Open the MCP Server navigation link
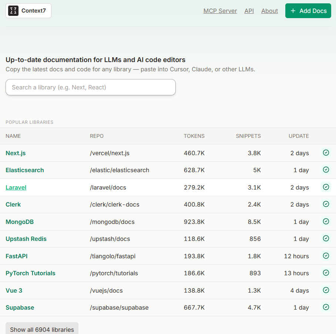This screenshot has height=334, width=336. (x=220, y=11)
